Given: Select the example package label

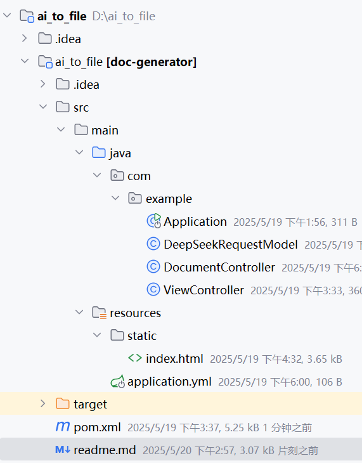Looking at the screenshot, I should (x=169, y=199).
